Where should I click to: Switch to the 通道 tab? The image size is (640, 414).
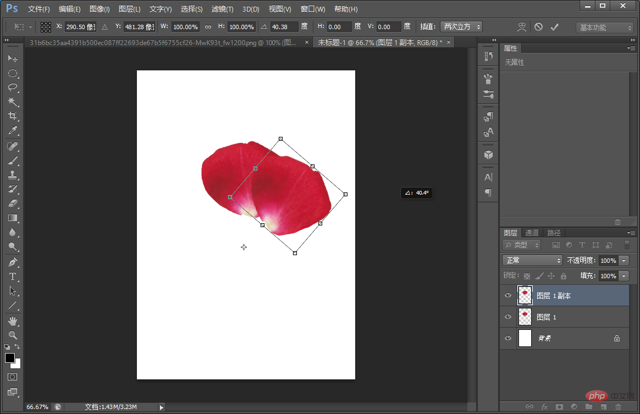tap(532, 233)
